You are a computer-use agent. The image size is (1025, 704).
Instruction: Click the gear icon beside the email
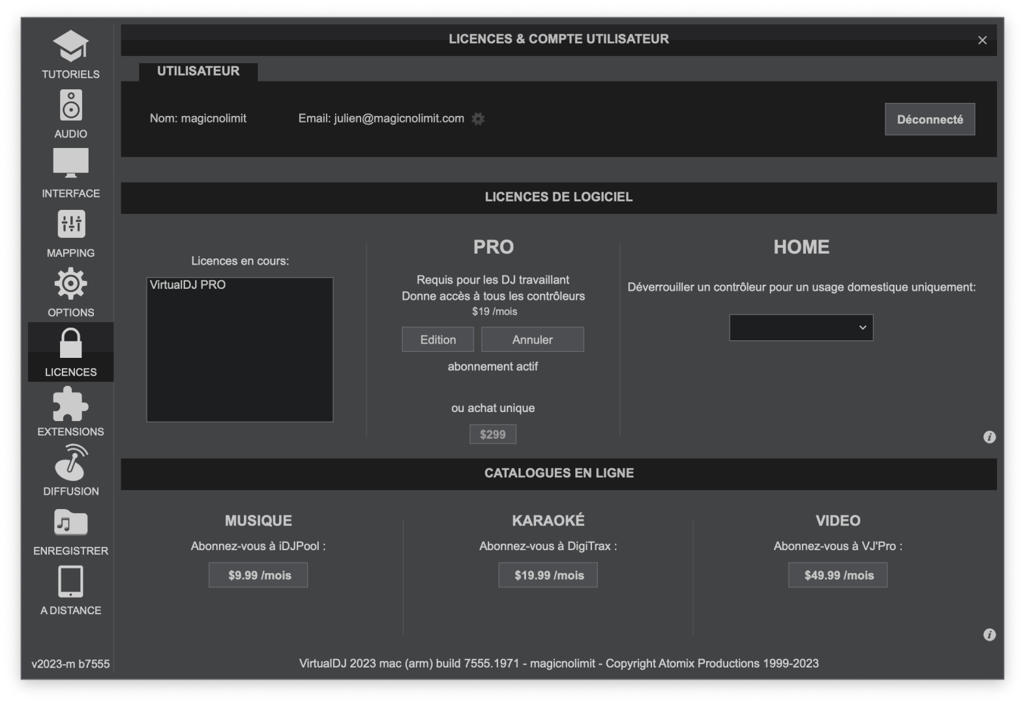pos(478,119)
